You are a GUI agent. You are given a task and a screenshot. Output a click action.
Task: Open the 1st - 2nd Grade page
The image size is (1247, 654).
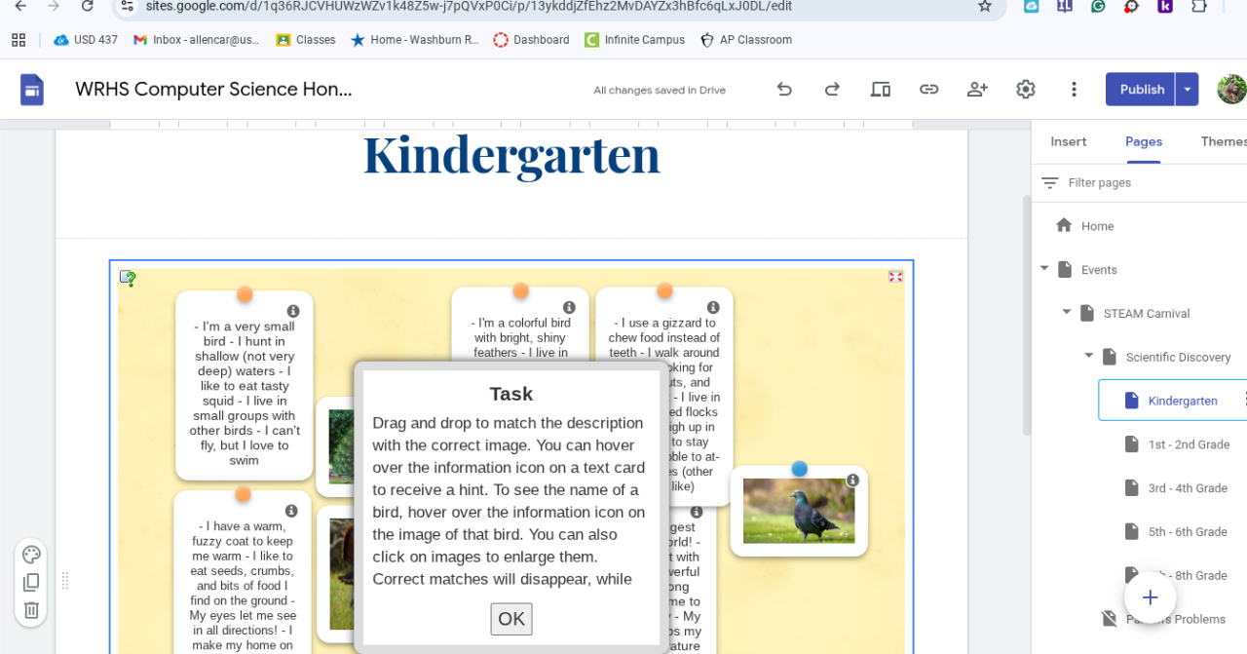(x=1188, y=444)
